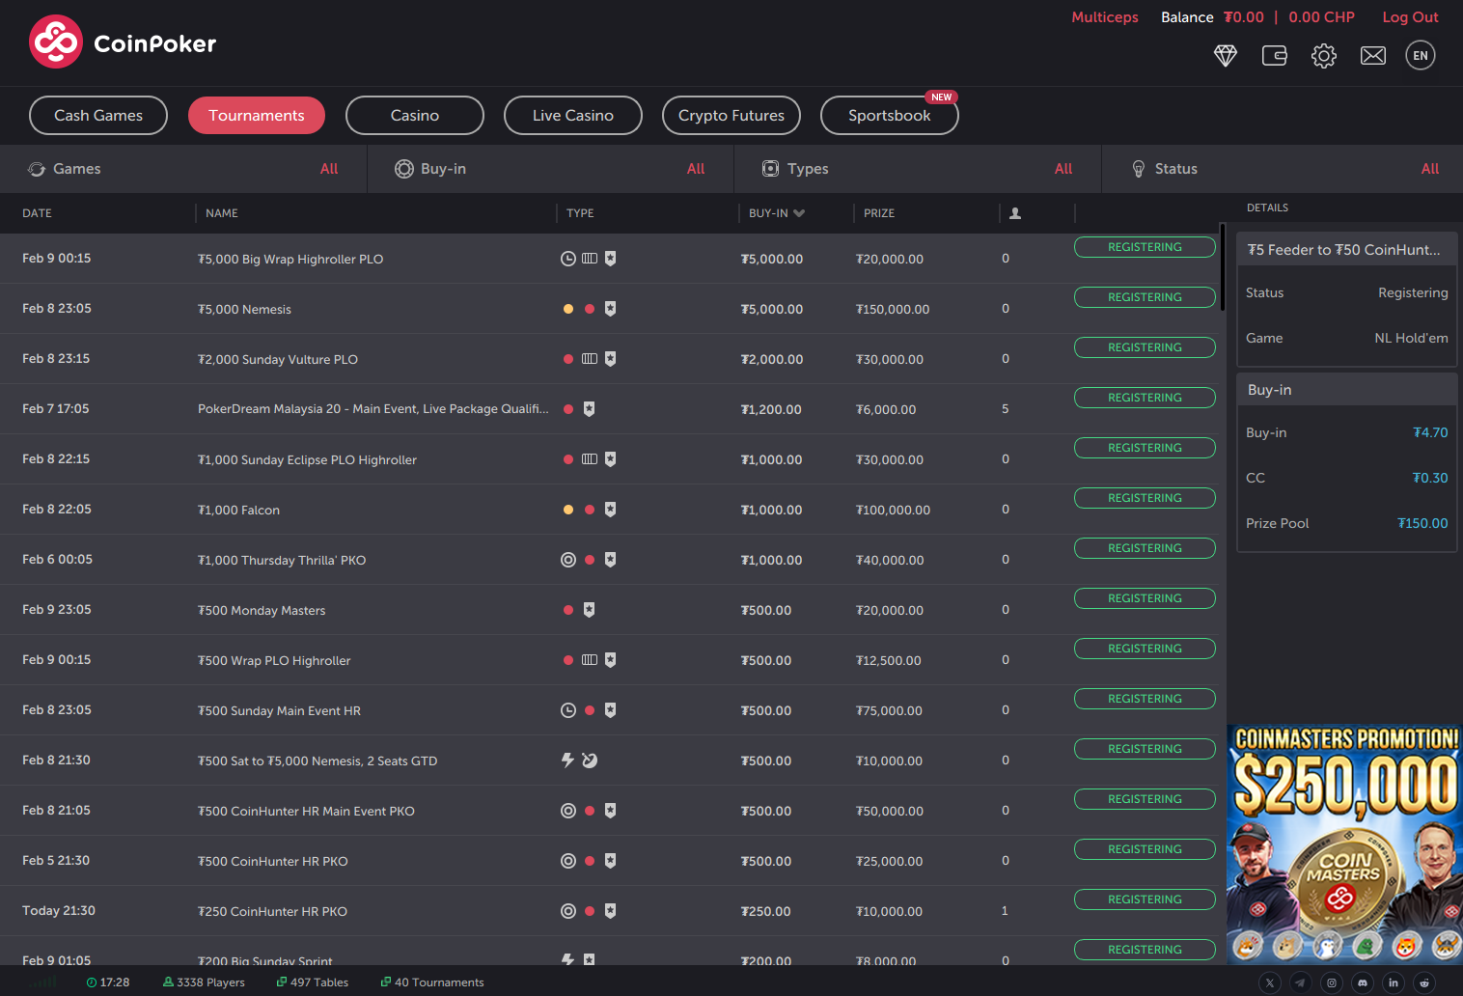Screen dimensions: 1463x996
Task: Change language with the EN selector
Action: [1420, 56]
